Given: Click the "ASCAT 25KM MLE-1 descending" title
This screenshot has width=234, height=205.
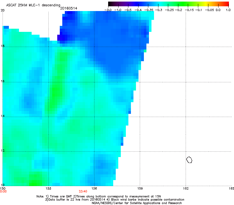Looking at the screenshot, I should [33, 5].
